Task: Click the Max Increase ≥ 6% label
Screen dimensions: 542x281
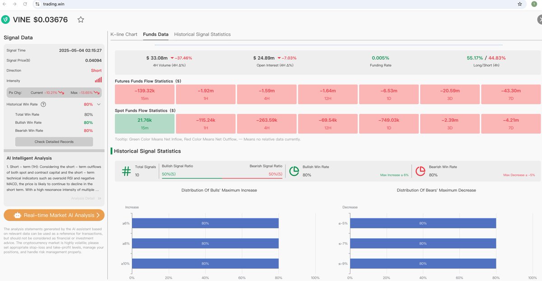Action: [x=394, y=175]
